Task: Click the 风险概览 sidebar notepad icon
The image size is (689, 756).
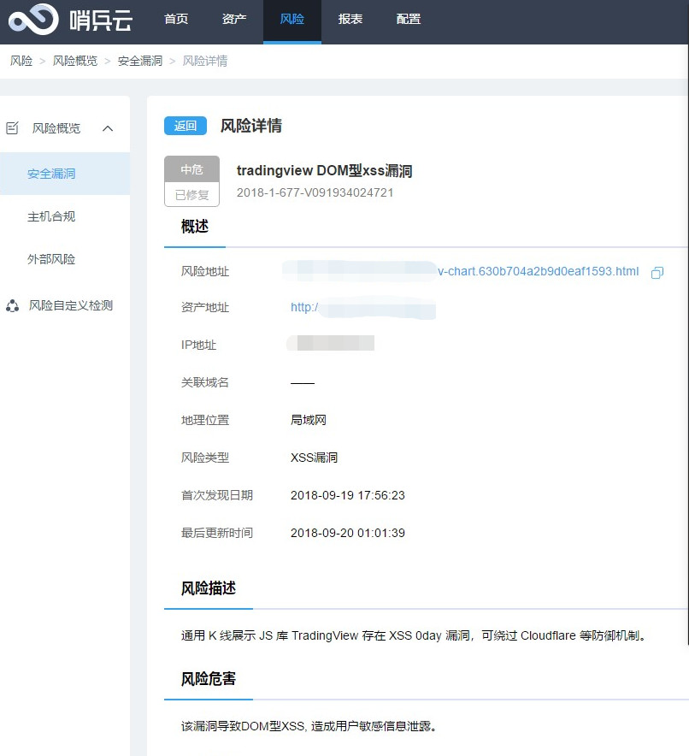Action: pos(12,127)
